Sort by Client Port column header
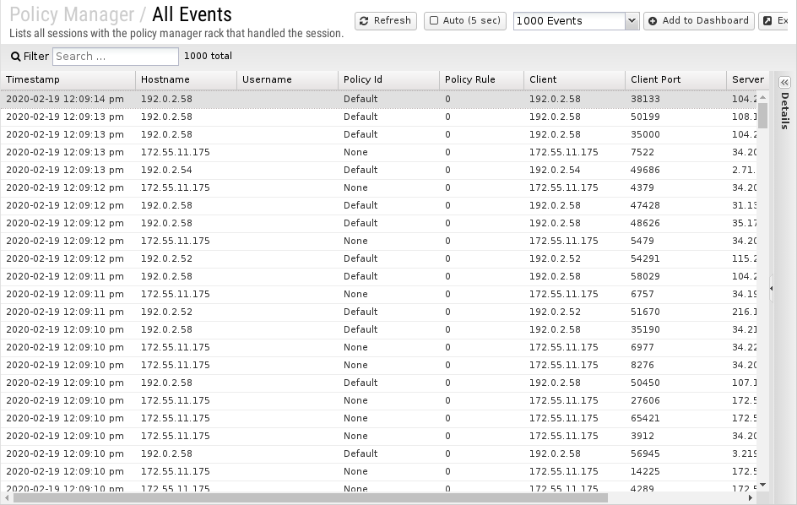797x505 pixels. coord(675,80)
